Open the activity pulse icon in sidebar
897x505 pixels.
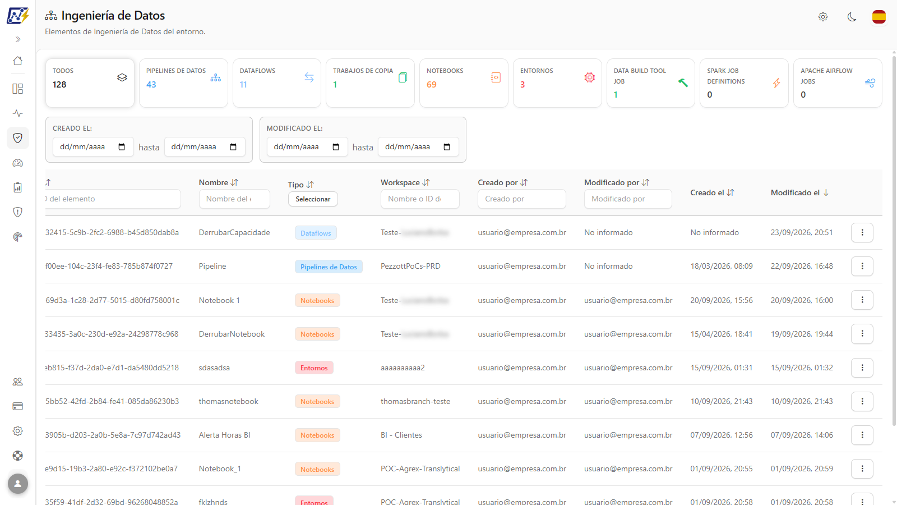[x=18, y=113]
